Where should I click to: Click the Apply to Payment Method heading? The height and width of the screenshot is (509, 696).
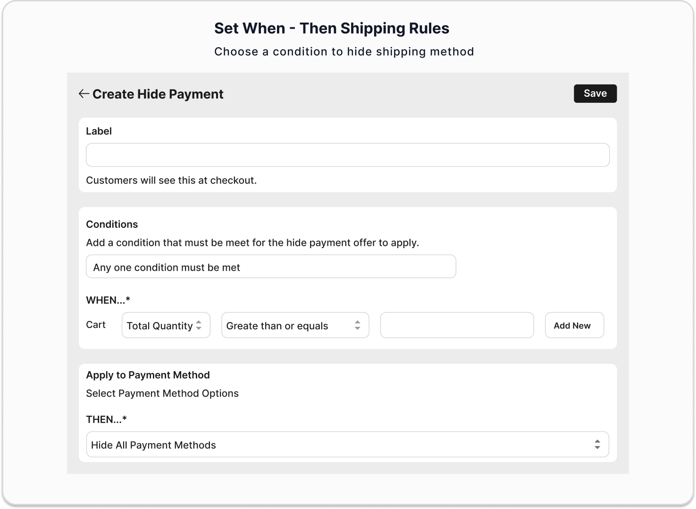pyautogui.click(x=148, y=375)
